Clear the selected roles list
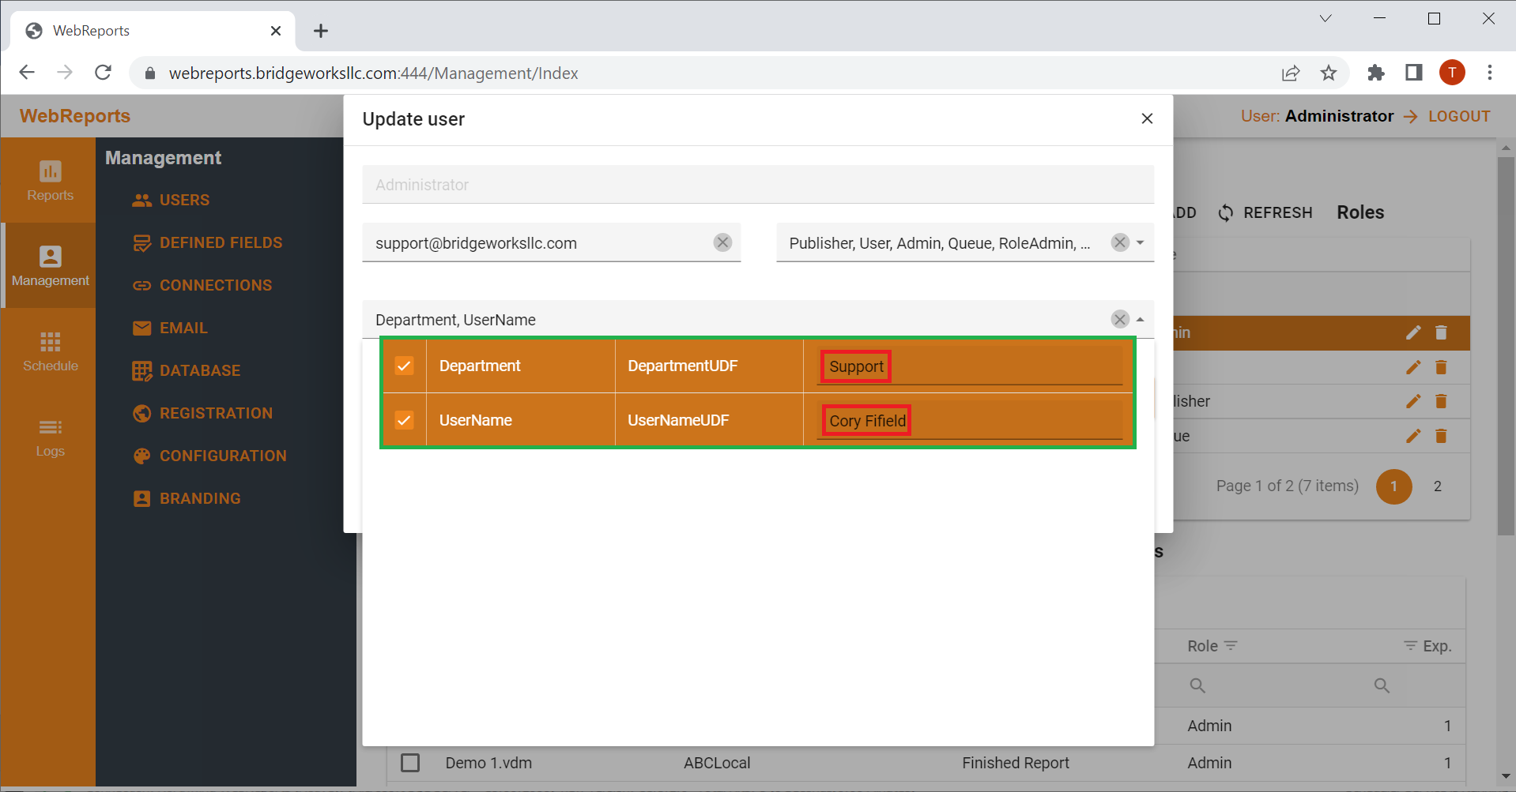This screenshot has width=1516, height=792. click(x=1119, y=242)
